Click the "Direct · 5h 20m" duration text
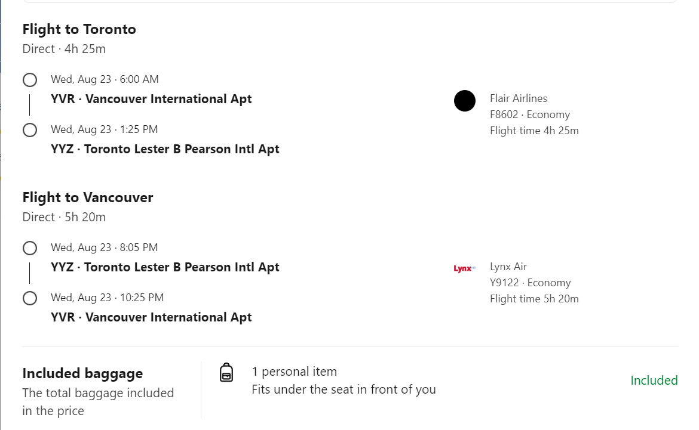 (x=64, y=217)
